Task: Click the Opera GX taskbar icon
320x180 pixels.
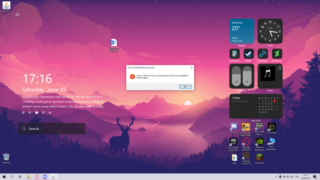Action: point(36,176)
